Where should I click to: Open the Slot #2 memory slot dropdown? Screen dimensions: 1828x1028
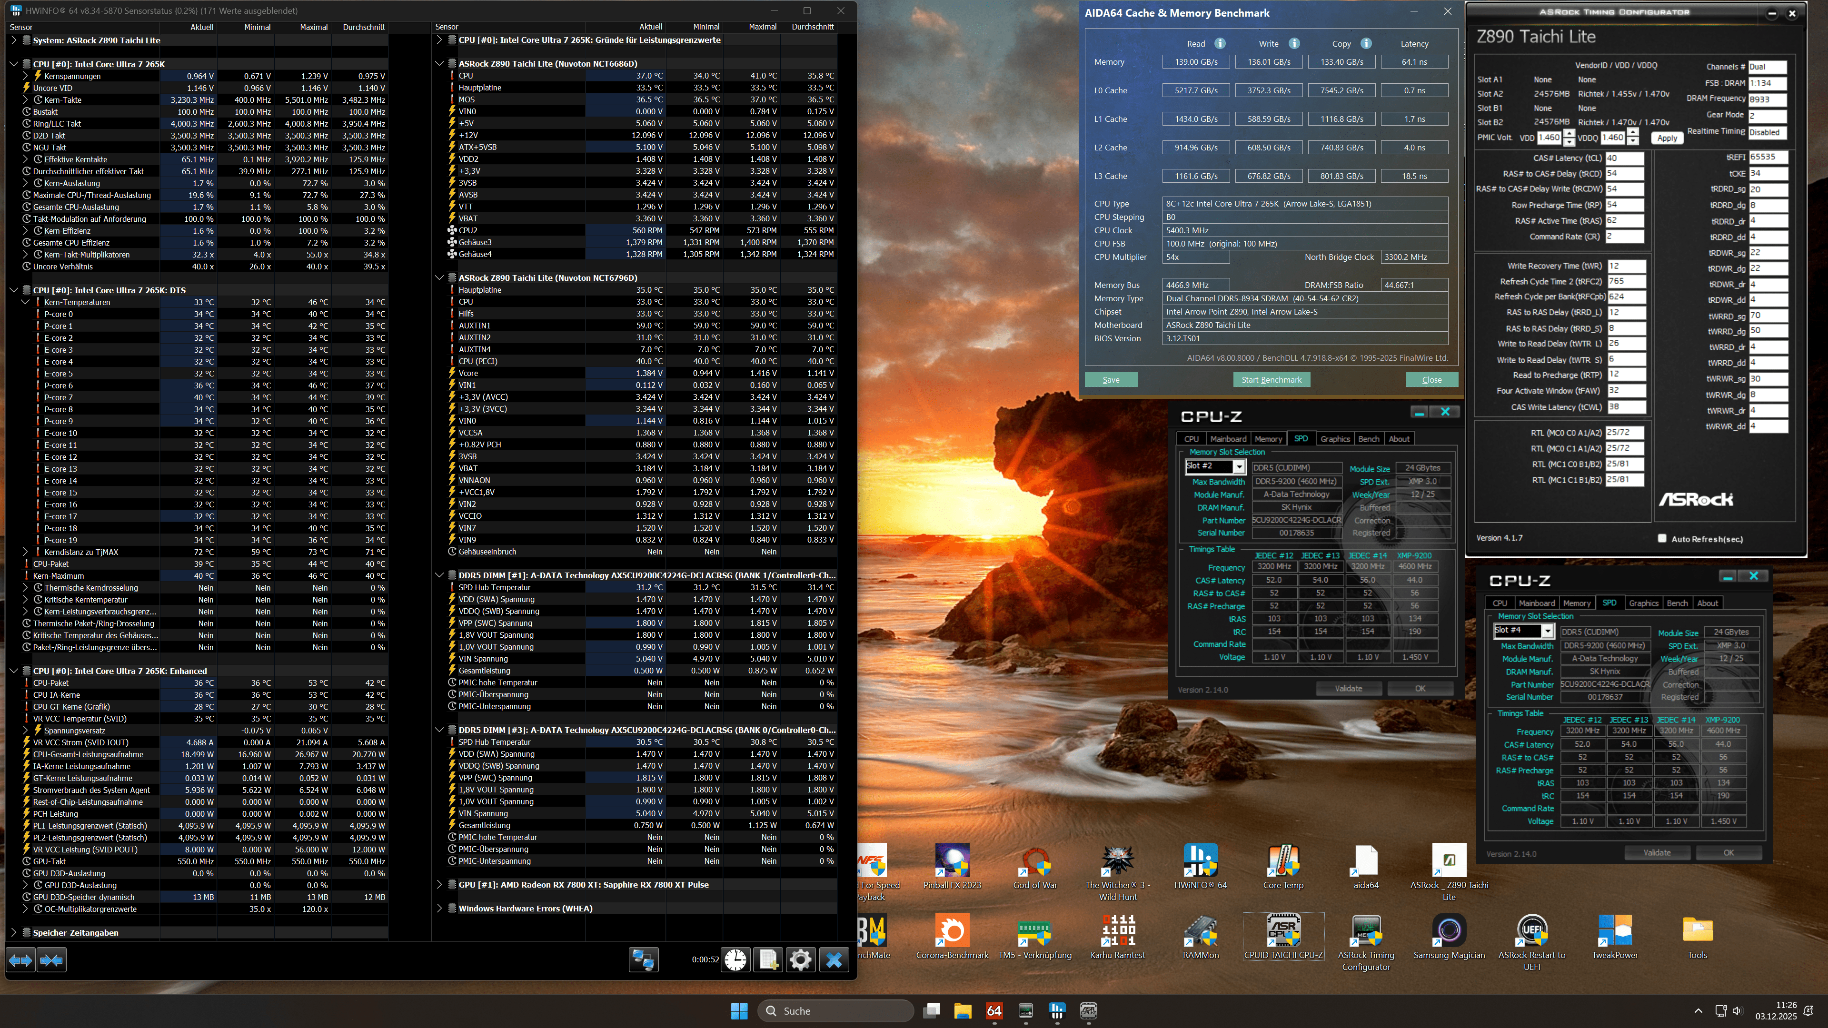coord(1238,467)
